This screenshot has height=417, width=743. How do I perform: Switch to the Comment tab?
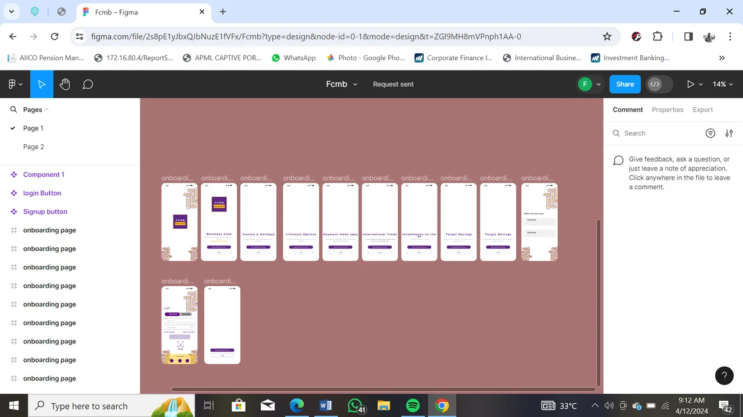[627, 109]
